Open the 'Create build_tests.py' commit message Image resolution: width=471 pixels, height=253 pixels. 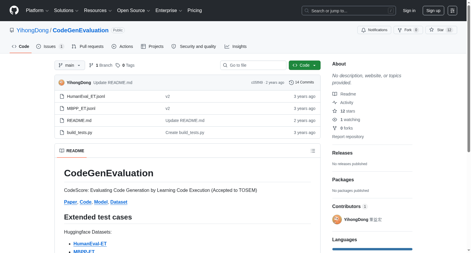(185, 133)
